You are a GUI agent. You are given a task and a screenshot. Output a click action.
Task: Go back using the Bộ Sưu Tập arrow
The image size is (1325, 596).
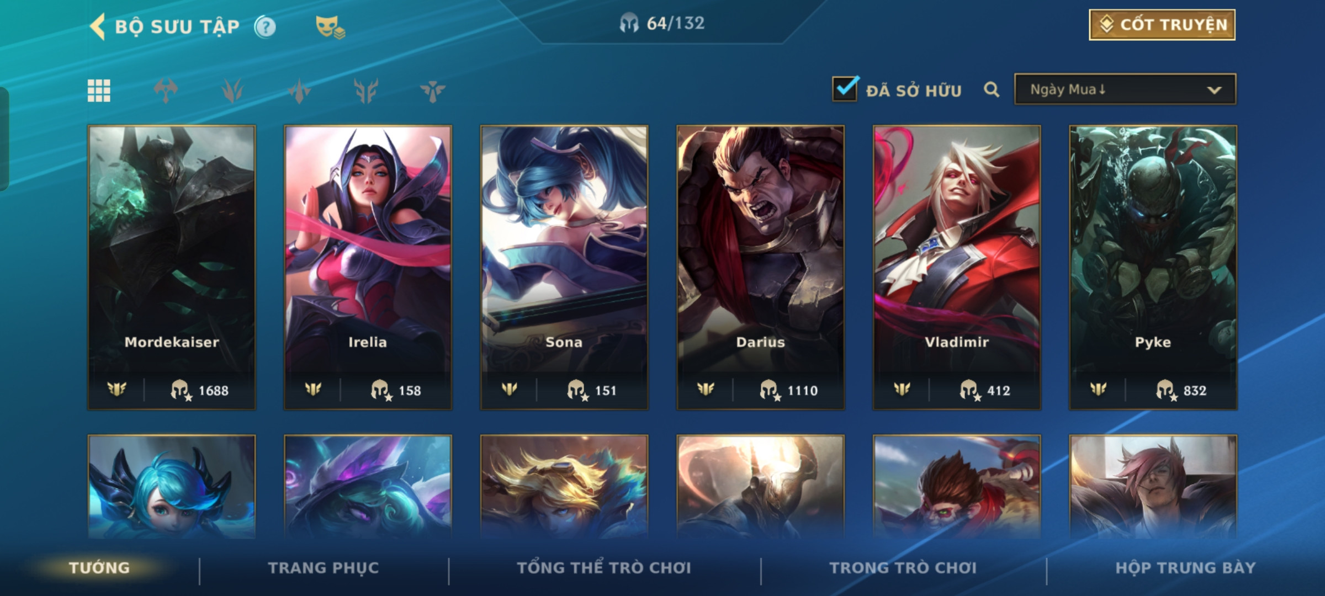click(98, 26)
